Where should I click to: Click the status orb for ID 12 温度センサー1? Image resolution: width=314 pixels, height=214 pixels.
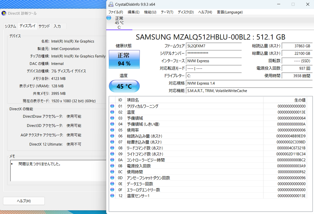[112, 196]
